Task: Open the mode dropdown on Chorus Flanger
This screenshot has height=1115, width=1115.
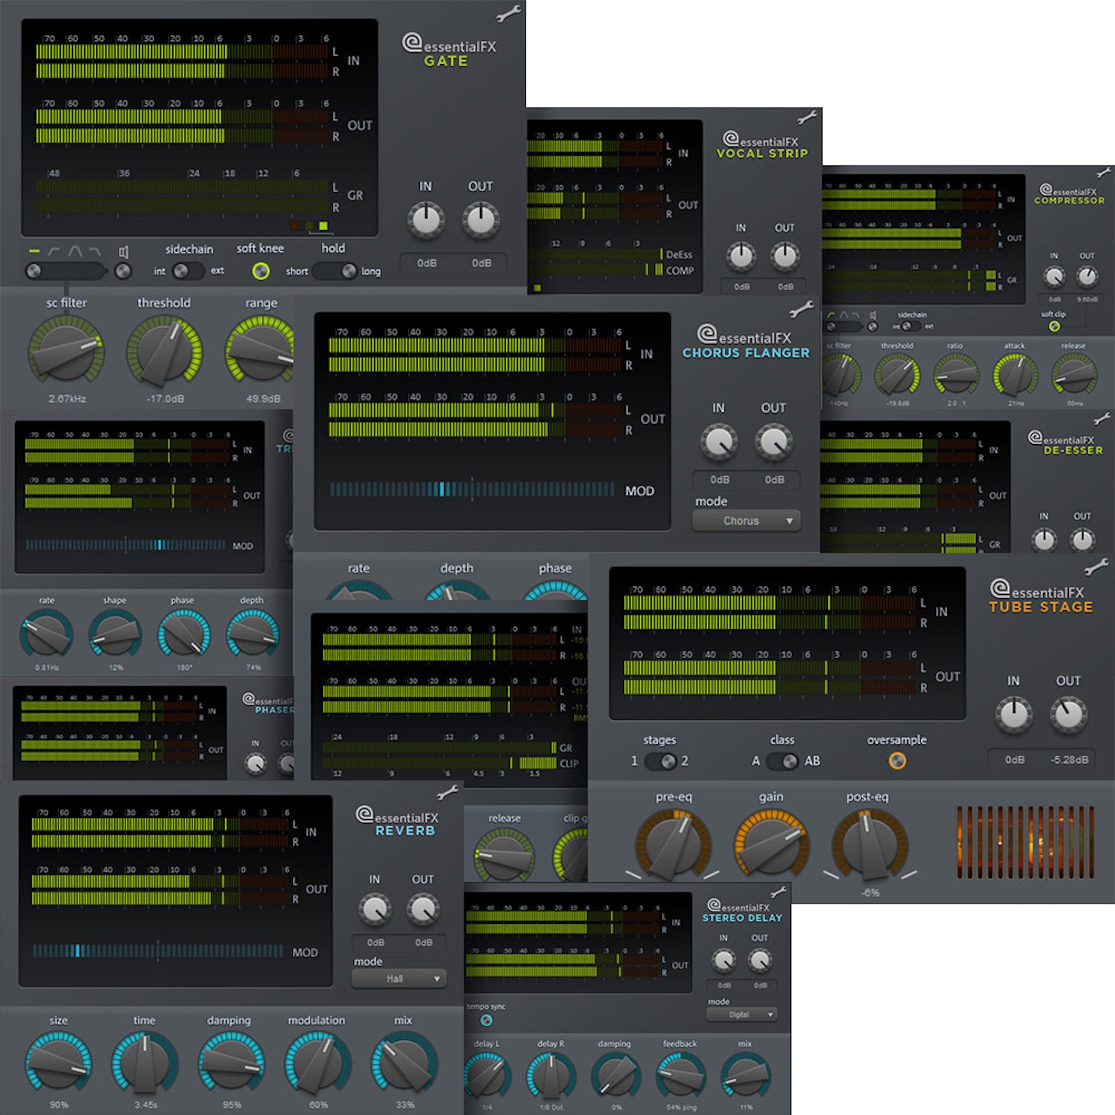Action: 745,520
